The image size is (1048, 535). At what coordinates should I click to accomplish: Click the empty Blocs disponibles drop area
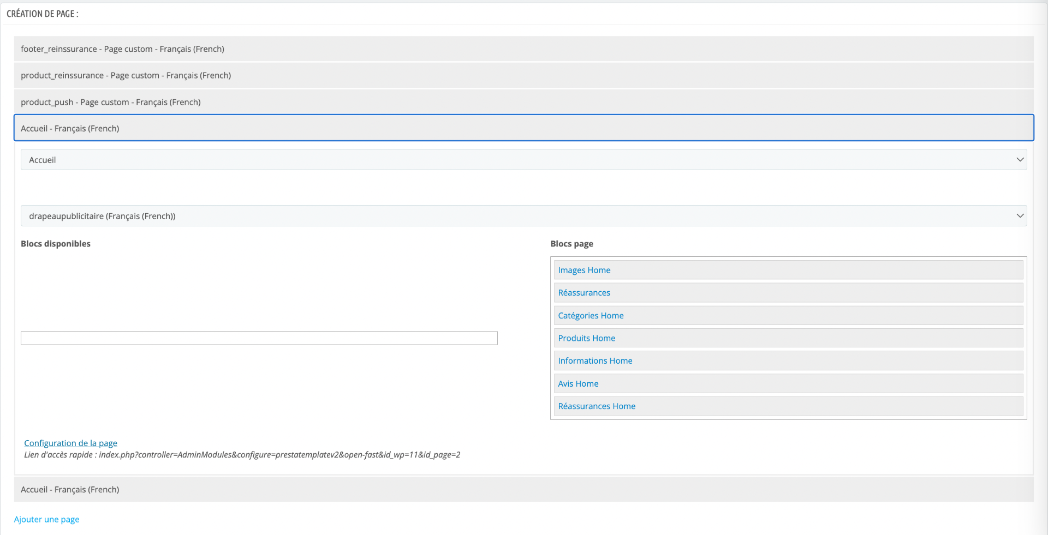click(x=259, y=338)
